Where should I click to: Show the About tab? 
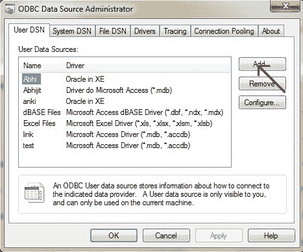pos(271,31)
